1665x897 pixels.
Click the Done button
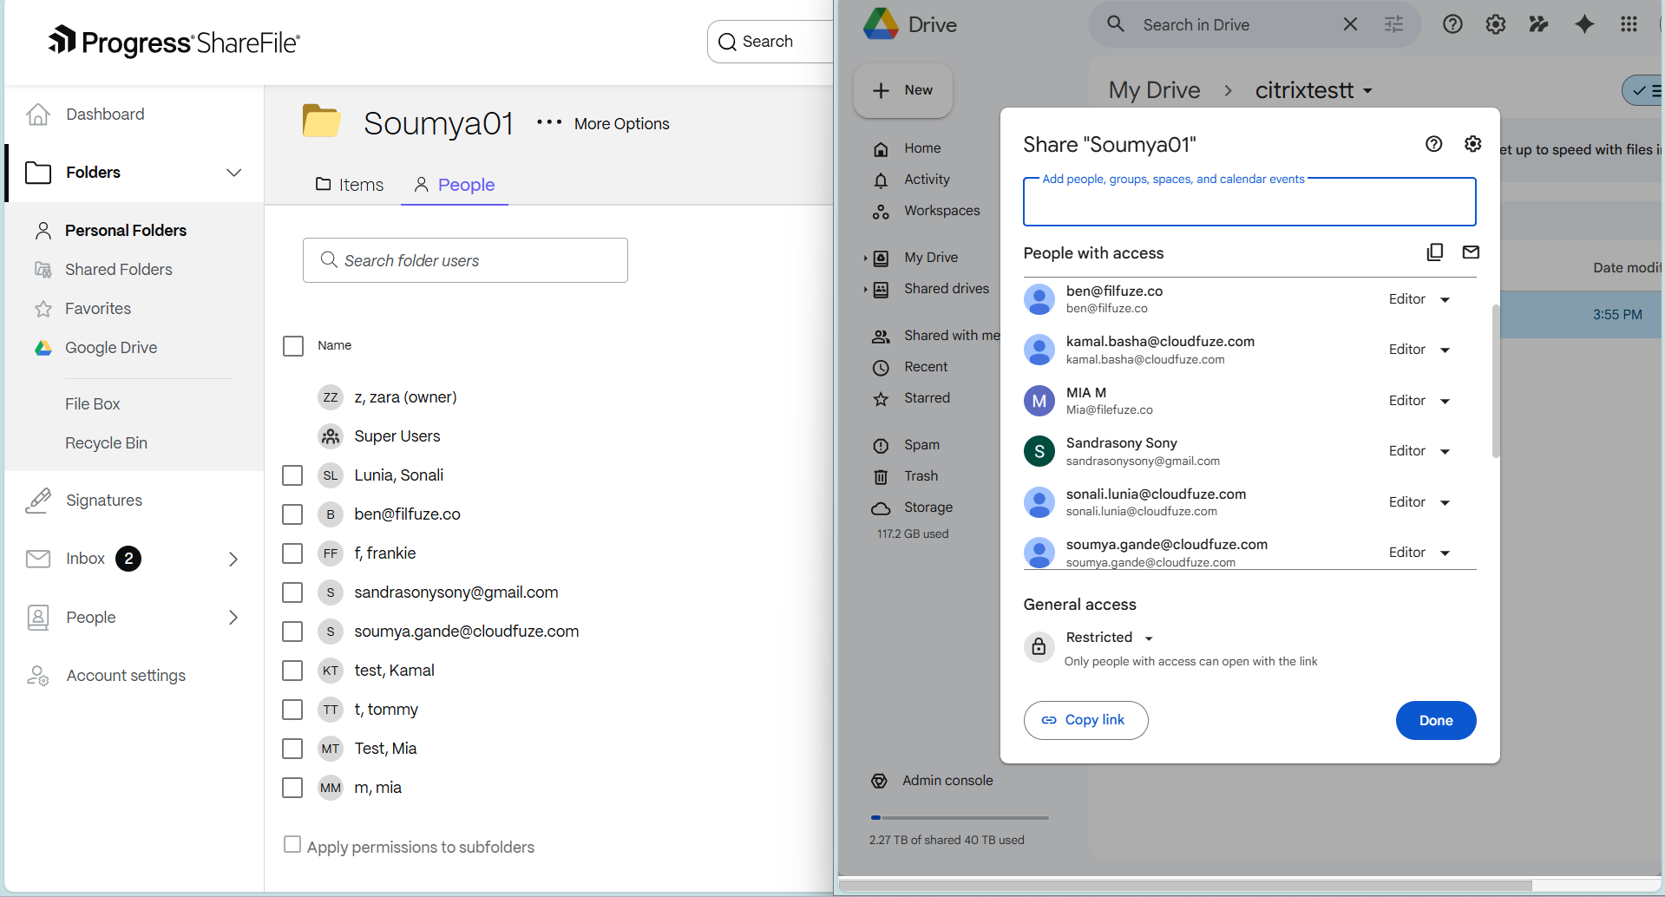(x=1435, y=720)
